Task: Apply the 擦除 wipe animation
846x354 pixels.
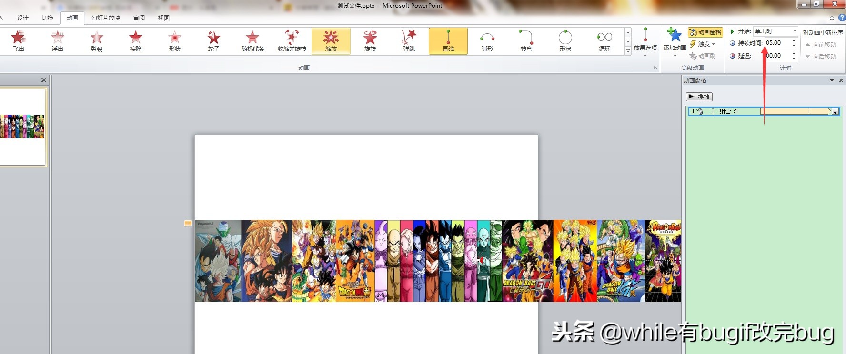Action: click(136, 41)
